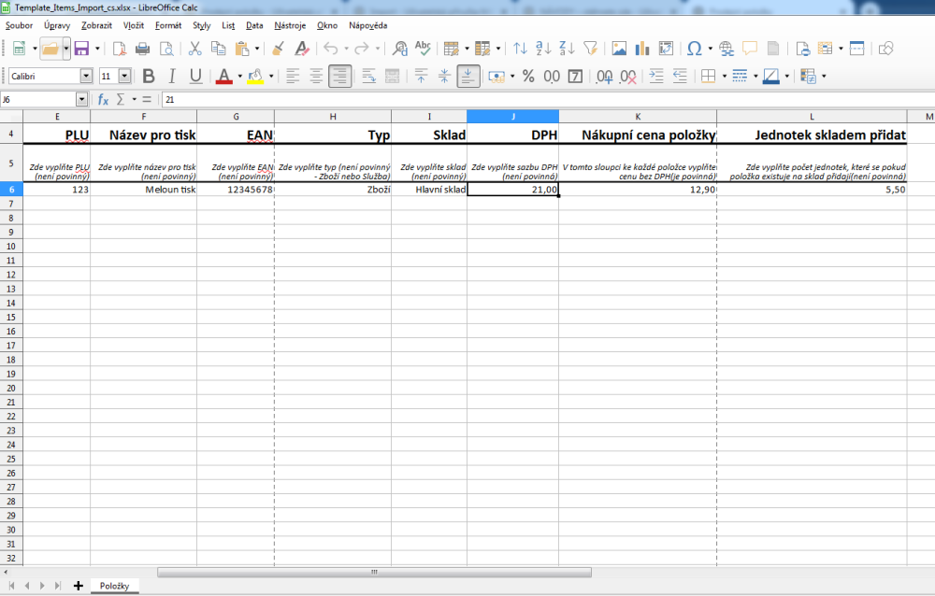Click the Clear Direct Formatting icon

point(302,49)
